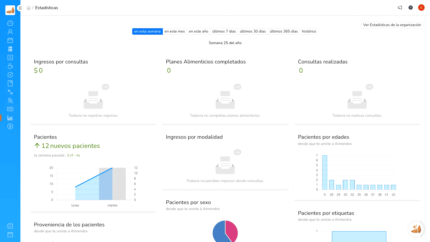
Task: Click the 'Ingresos por modalidad' card title
Action: point(194,137)
